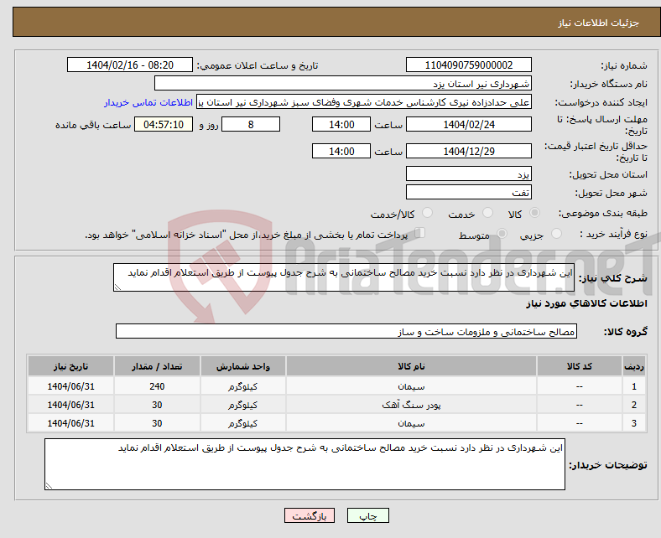Image resolution: width=661 pixels, height=538 pixels.
Task: Click the delivery province field یزد
Action: (469, 174)
